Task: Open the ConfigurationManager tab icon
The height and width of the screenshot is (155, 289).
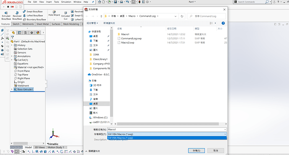Action: (x=26, y=33)
